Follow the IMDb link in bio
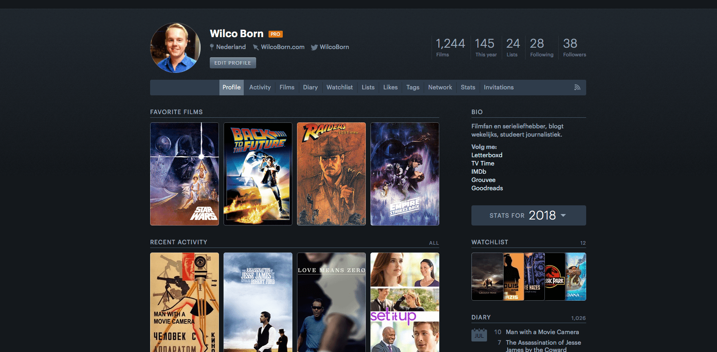Screen dimensions: 717x352 pyautogui.click(x=479, y=172)
